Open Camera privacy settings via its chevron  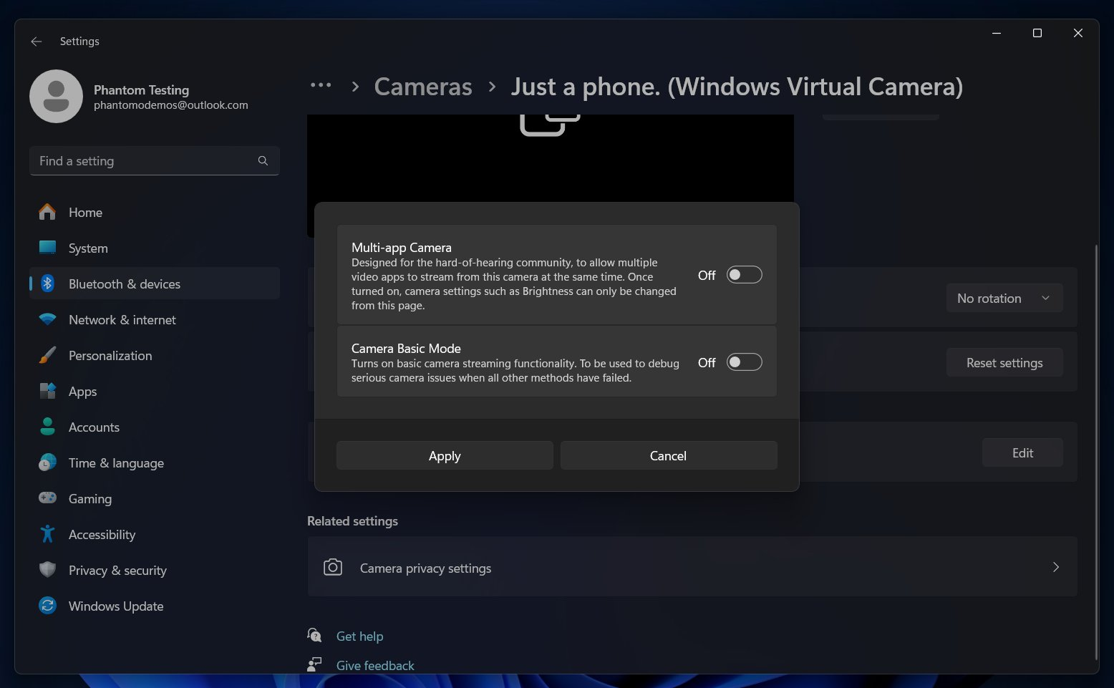(1055, 567)
